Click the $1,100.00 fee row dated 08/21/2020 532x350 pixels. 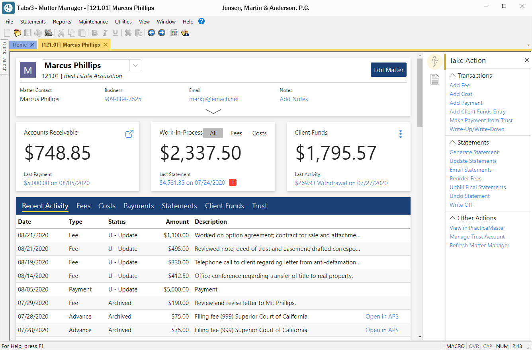click(213, 235)
